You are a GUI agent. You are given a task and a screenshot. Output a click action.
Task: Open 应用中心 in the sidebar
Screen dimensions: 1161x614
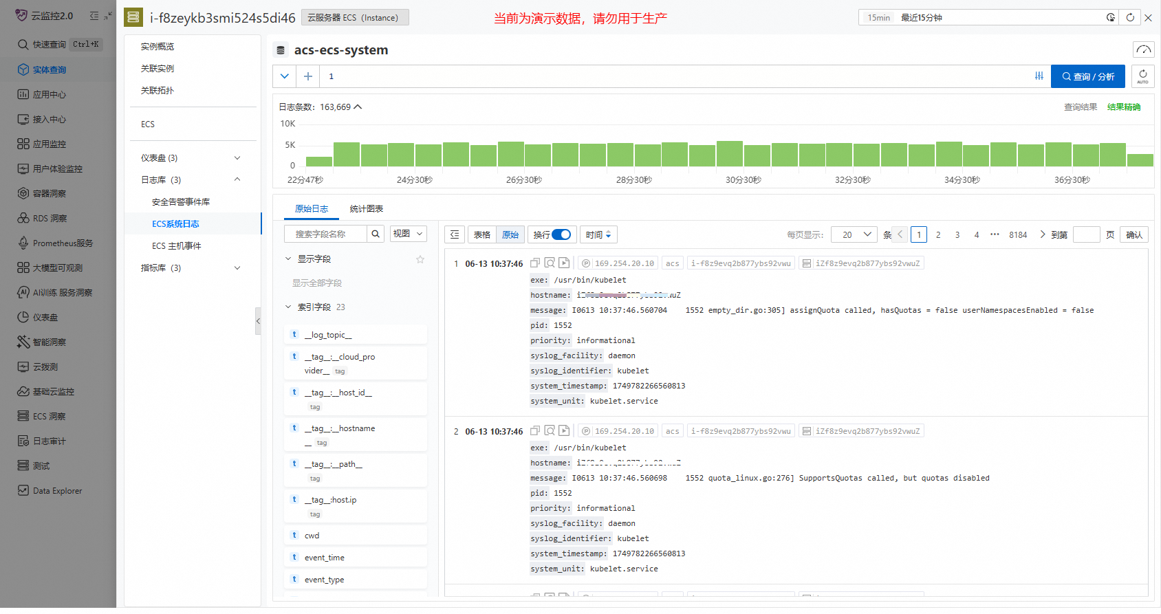pos(43,94)
